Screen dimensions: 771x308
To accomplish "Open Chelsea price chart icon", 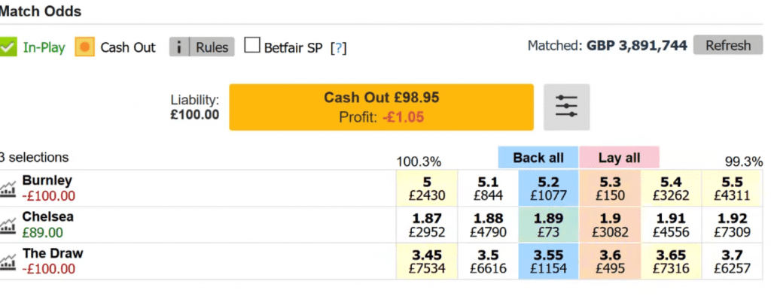I will 8,225.
